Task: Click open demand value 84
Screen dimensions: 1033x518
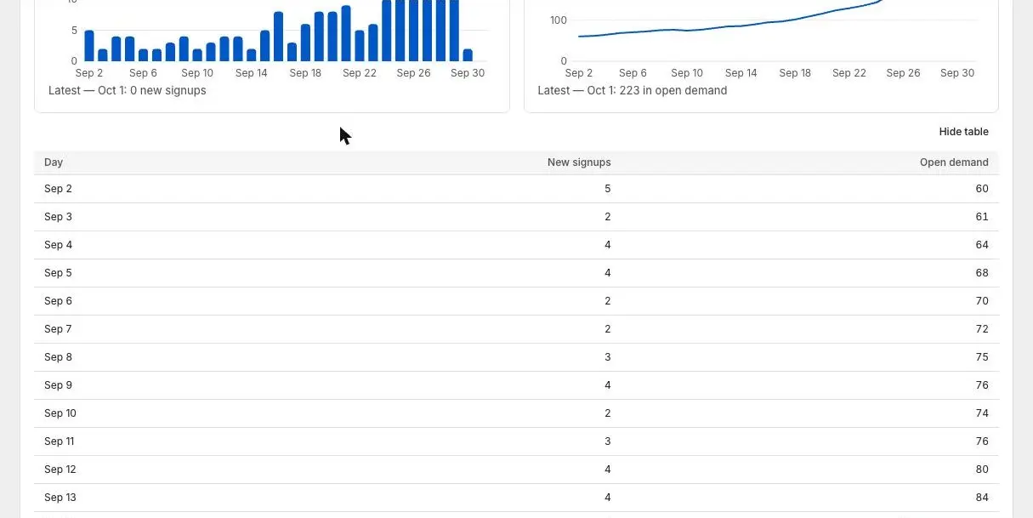Action: [x=982, y=498]
